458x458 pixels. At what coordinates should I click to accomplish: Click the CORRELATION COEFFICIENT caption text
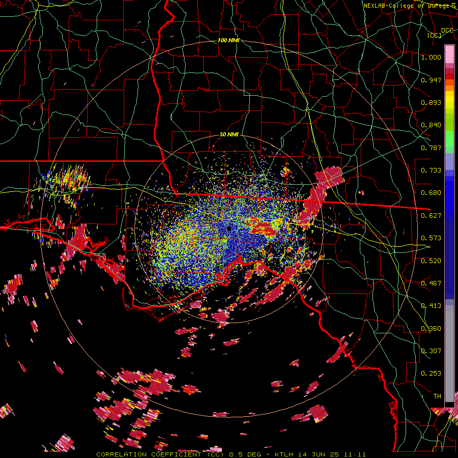click(149, 454)
